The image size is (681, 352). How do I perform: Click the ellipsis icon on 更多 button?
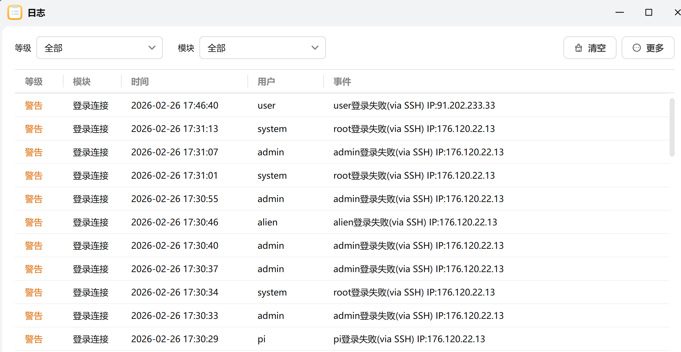pyautogui.click(x=636, y=48)
